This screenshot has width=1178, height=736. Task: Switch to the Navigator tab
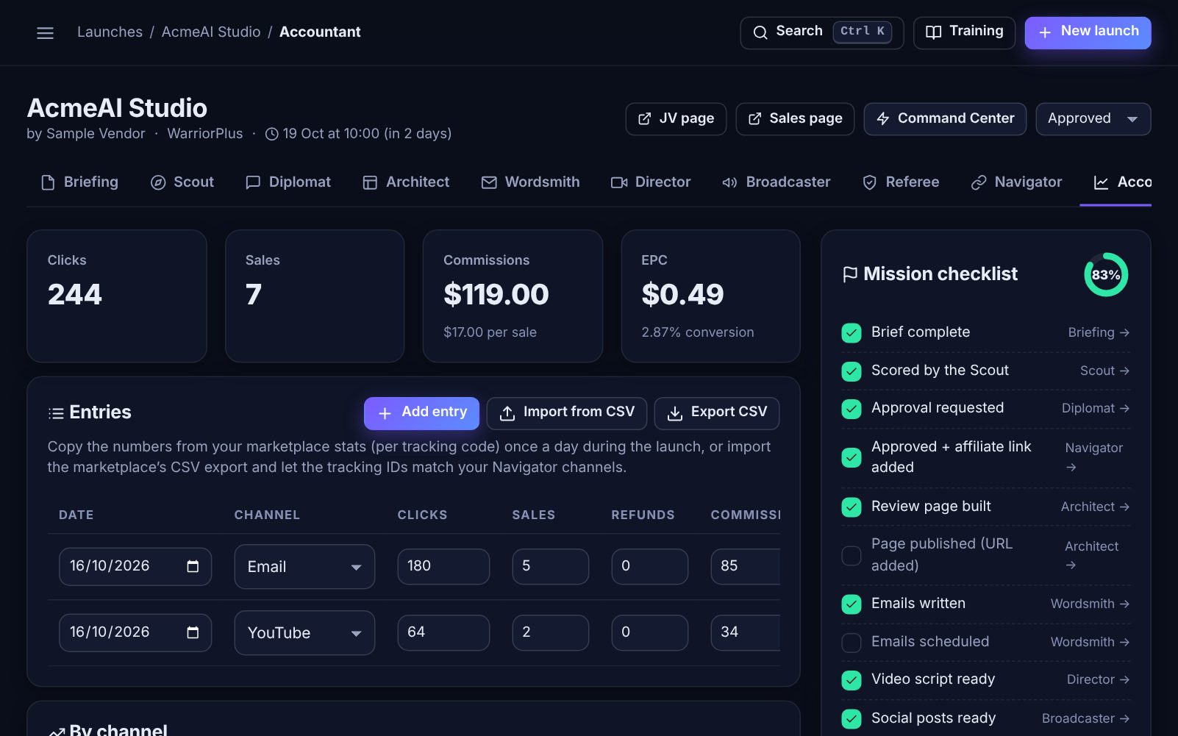[1017, 182]
